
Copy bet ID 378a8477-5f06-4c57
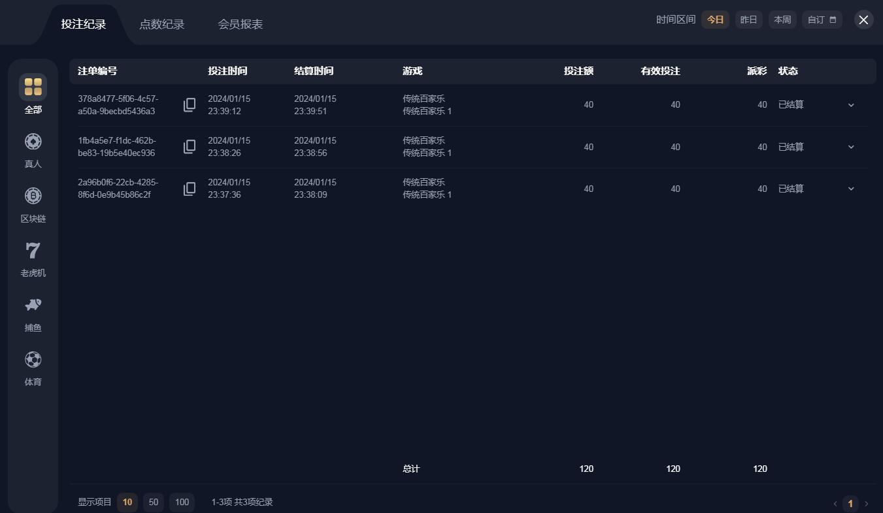click(x=190, y=104)
